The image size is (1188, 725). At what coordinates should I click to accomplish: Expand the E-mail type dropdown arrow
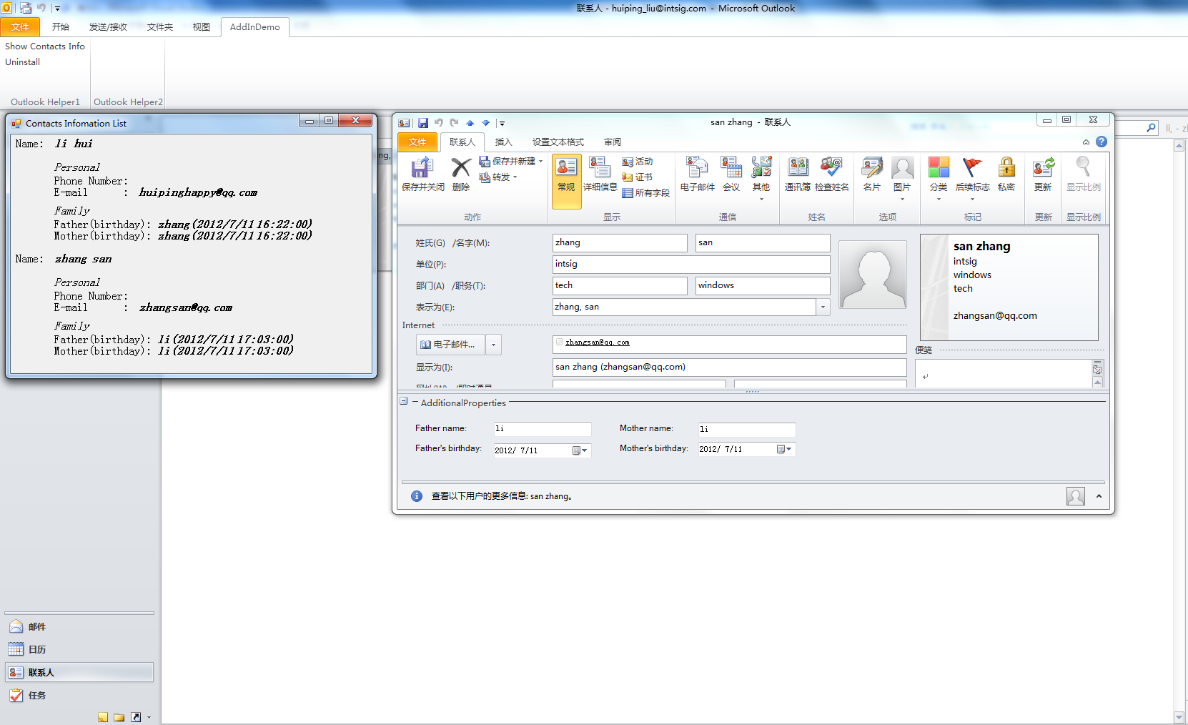coord(493,345)
